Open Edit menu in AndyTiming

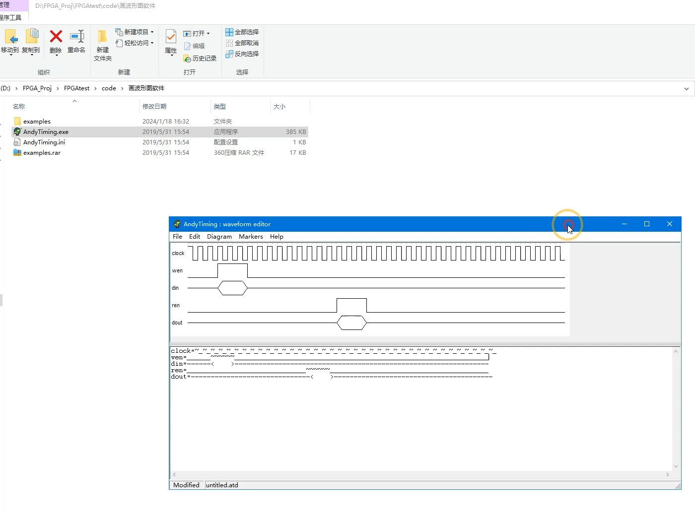[195, 237]
